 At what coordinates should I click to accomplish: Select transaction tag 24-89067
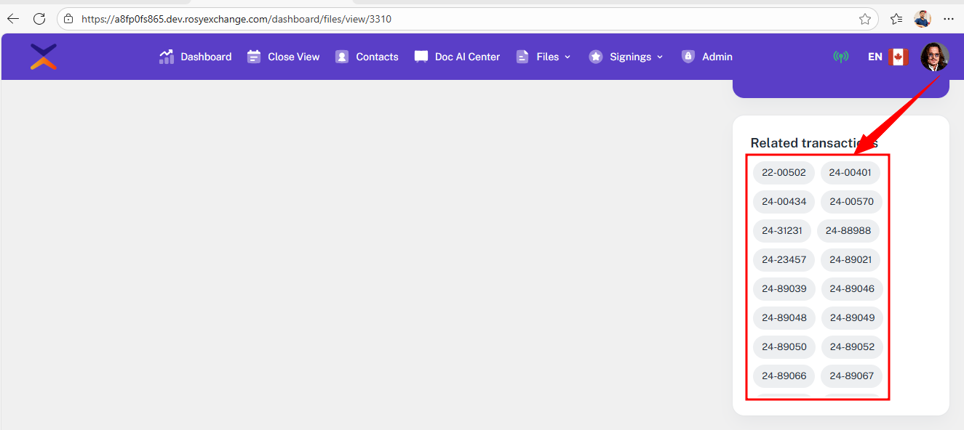tap(851, 376)
